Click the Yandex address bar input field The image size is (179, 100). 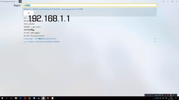click(x=89, y=5)
